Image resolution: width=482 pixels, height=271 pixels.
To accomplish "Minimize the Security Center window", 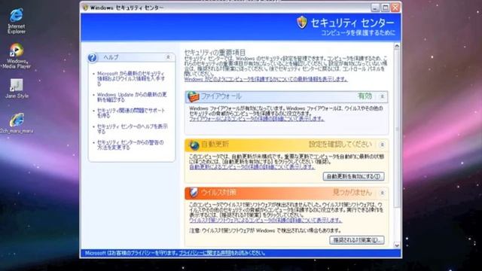I will pyautogui.click(x=375, y=8).
